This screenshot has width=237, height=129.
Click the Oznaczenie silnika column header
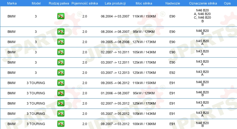click(x=203, y=3)
